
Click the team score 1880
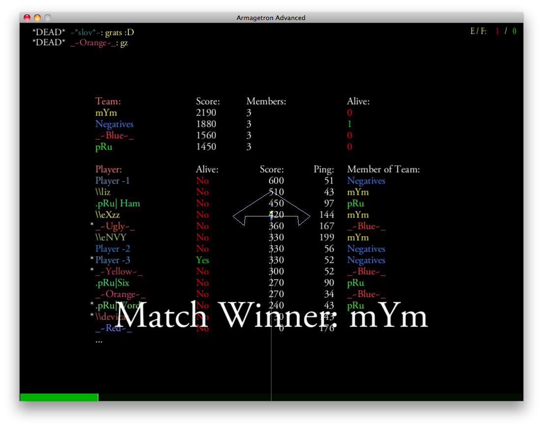click(x=206, y=124)
